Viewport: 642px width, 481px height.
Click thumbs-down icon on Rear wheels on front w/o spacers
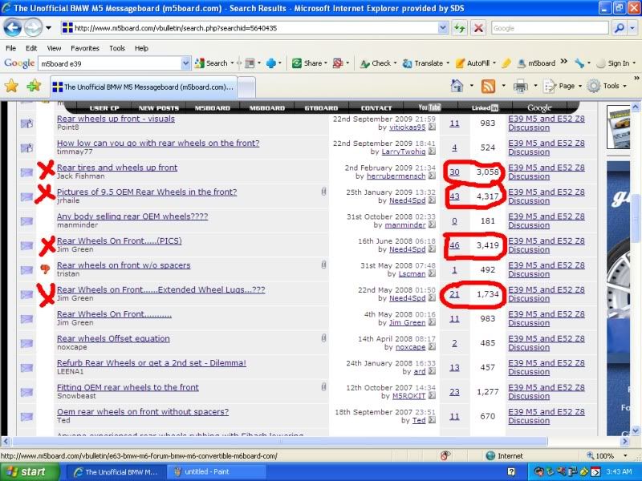click(x=45, y=269)
